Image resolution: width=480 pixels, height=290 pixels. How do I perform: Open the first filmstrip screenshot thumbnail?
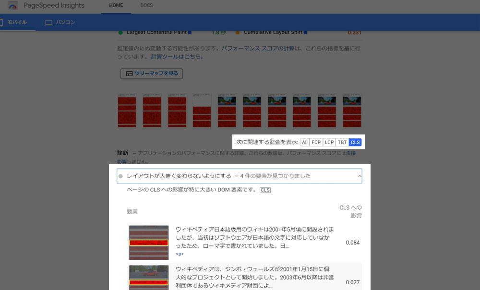click(127, 111)
